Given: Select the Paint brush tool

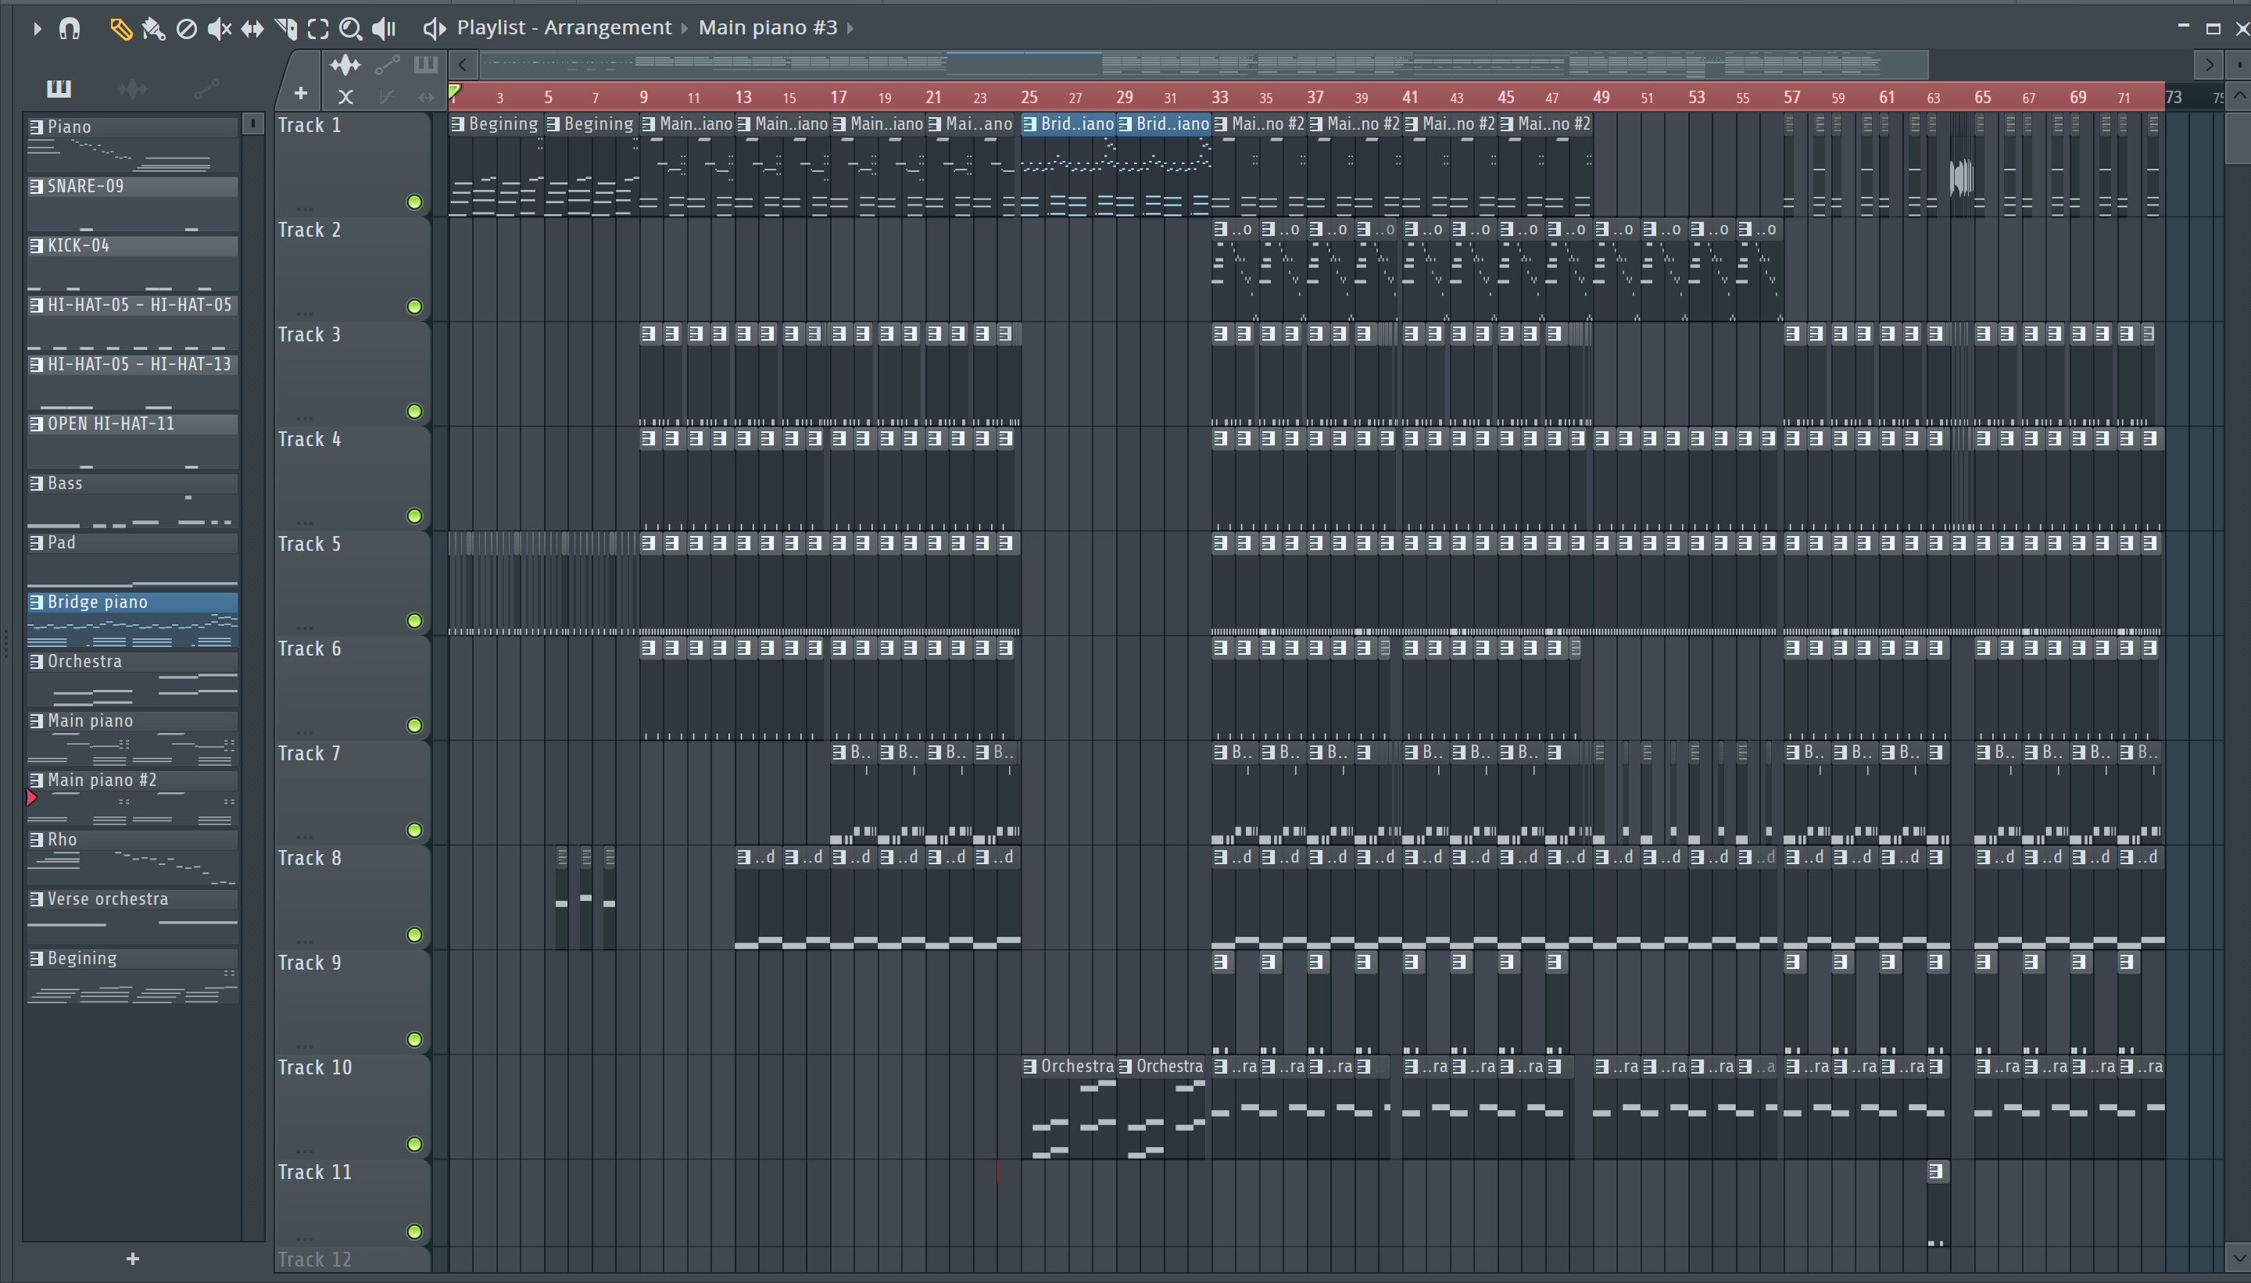Looking at the screenshot, I should coord(153,29).
